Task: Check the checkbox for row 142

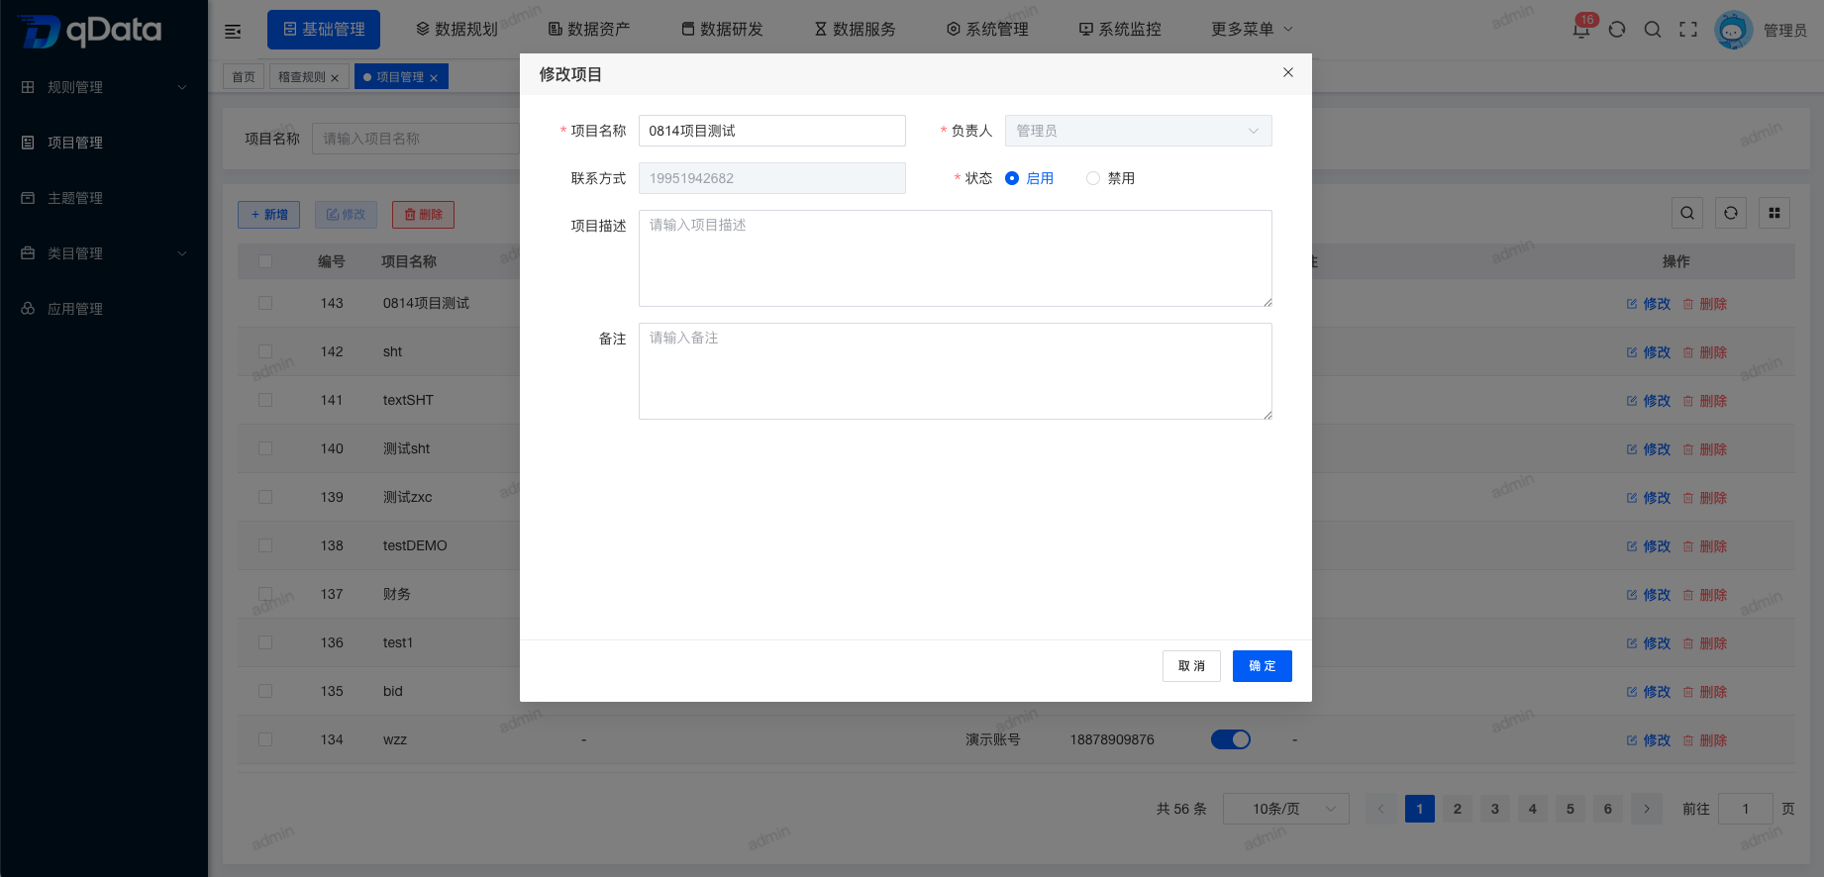Action: [x=265, y=351]
